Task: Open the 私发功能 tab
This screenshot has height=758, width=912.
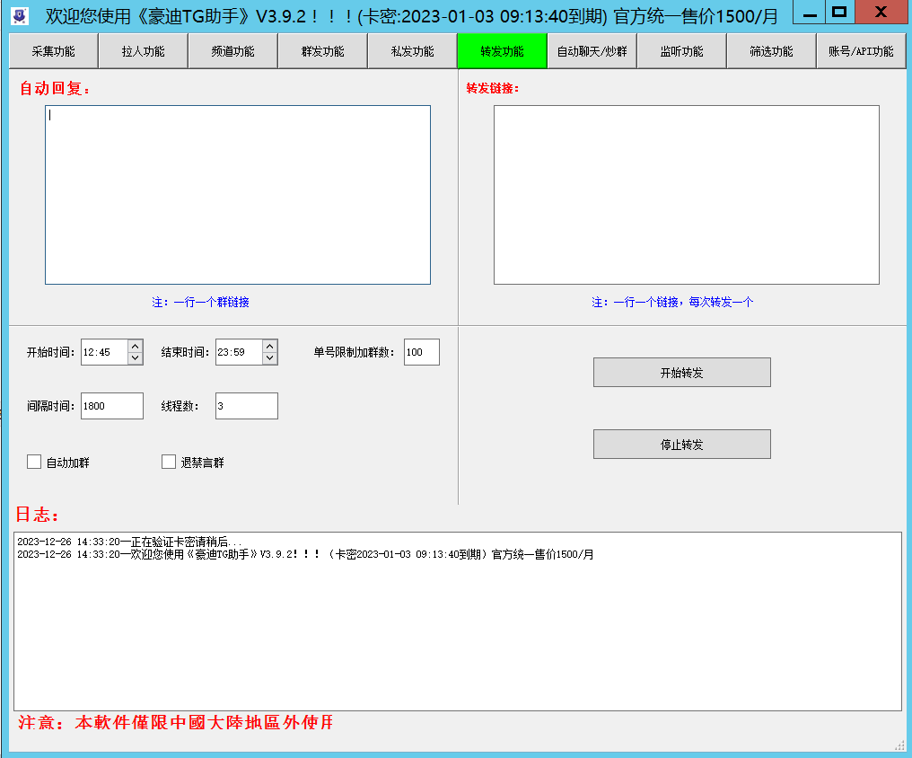Action: pos(412,51)
